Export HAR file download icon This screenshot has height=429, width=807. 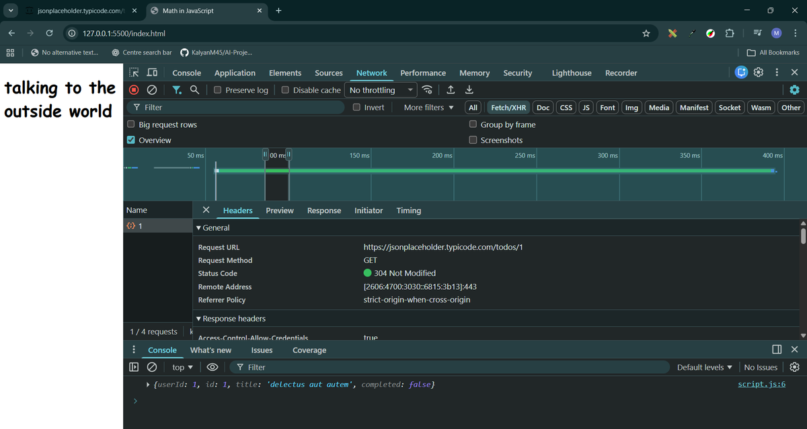tap(469, 89)
